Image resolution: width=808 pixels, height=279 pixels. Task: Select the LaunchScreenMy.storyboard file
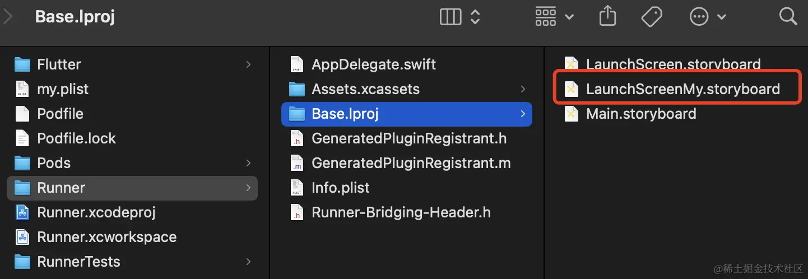point(682,89)
